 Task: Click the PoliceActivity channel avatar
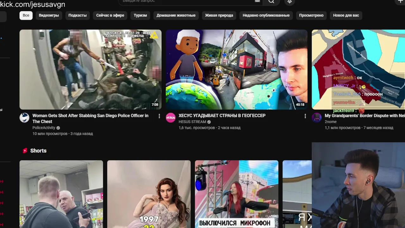click(24, 118)
